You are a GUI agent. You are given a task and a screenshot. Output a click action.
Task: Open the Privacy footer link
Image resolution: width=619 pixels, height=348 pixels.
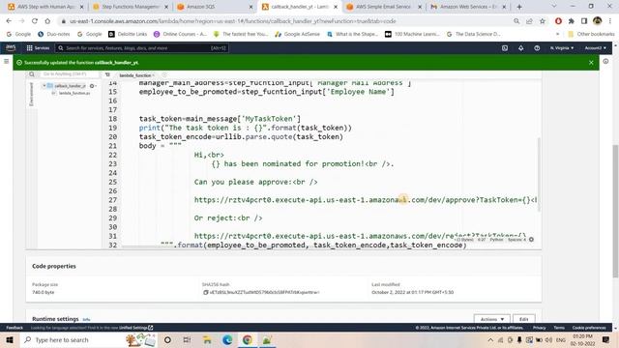539,328
